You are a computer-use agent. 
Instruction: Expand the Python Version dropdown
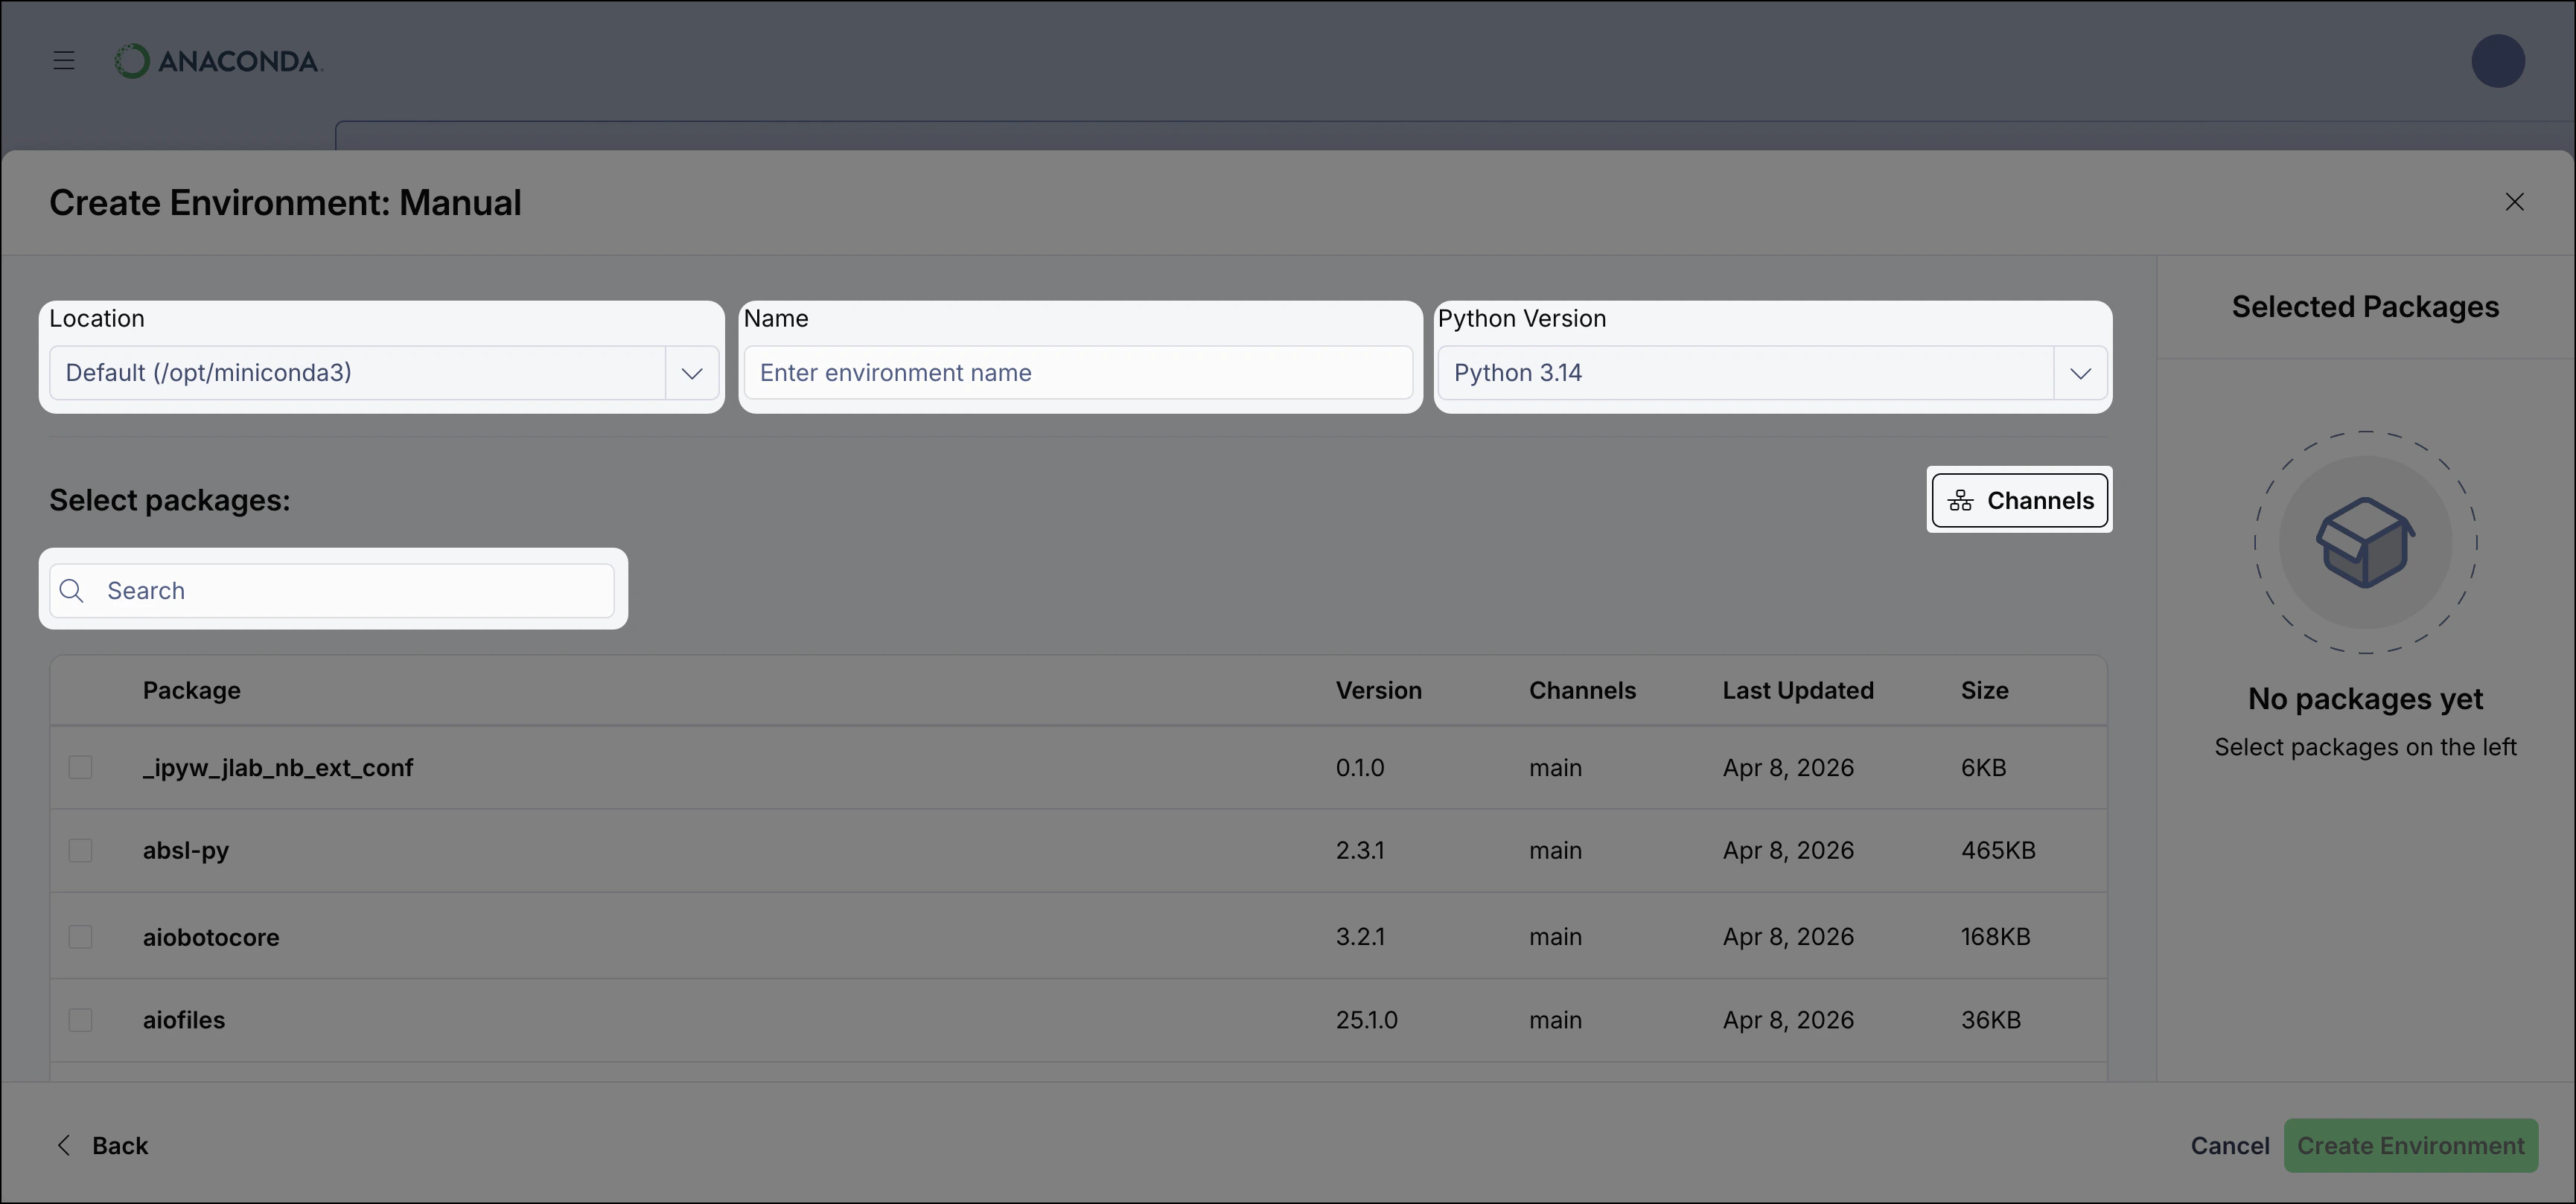(x=2080, y=373)
